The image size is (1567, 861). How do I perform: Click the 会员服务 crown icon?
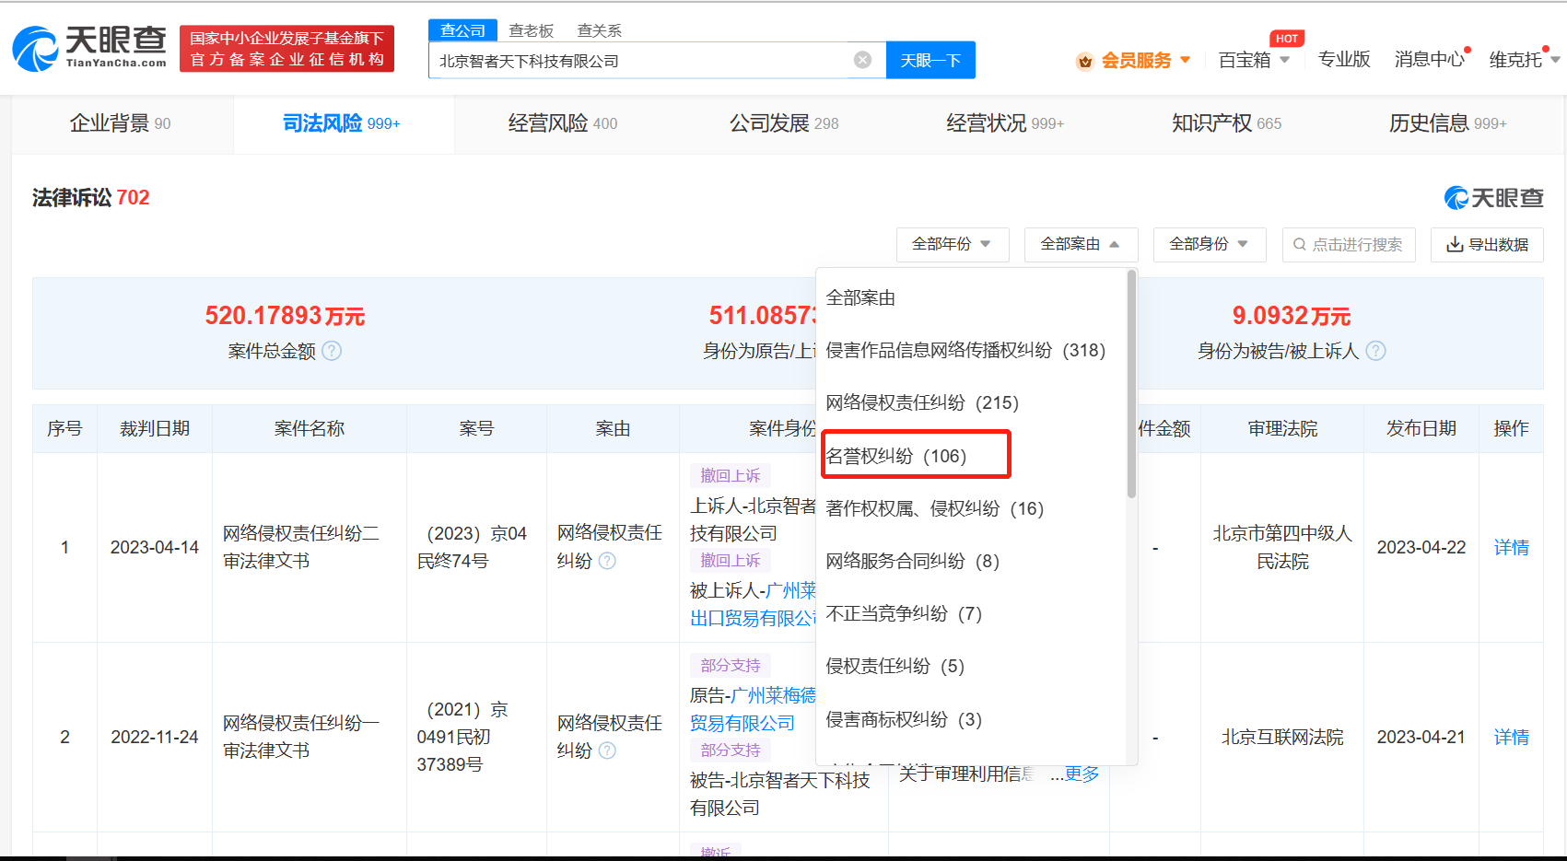1085,61
